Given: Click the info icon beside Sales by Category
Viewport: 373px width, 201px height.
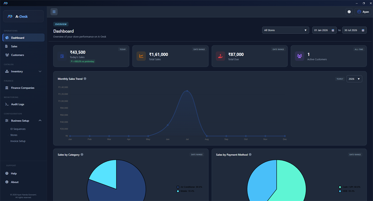Looking at the screenshot, I should pyautogui.click(x=82, y=154).
